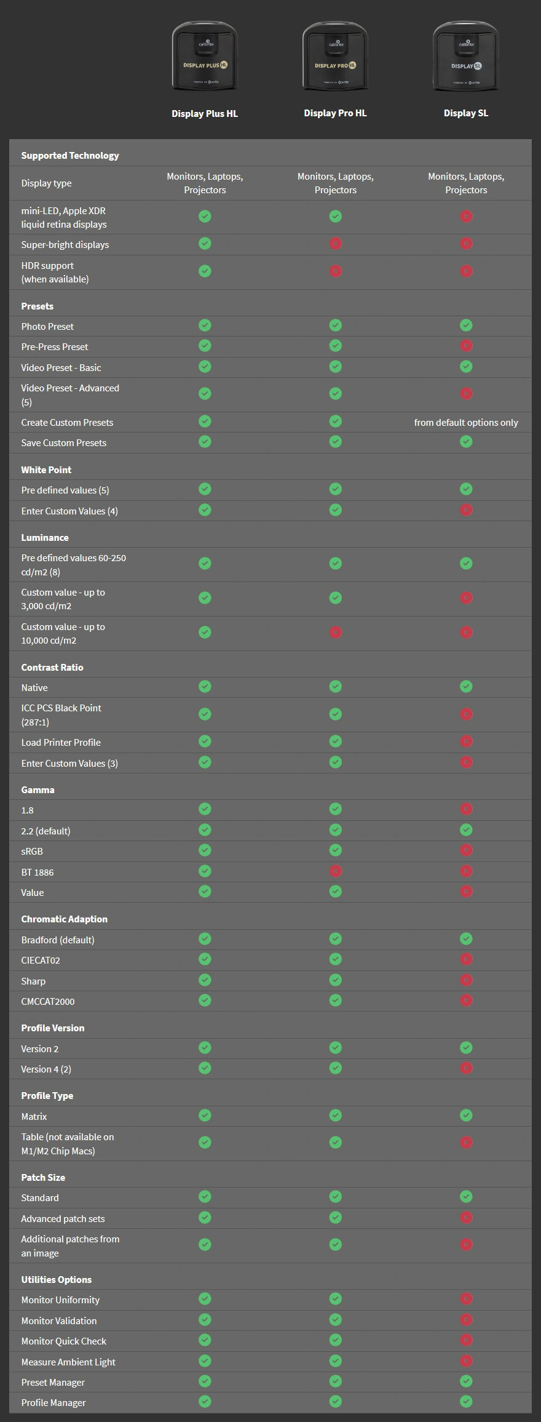541x1422 pixels.
Task: Click the Display Pro HL product image
Action: click(335, 57)
